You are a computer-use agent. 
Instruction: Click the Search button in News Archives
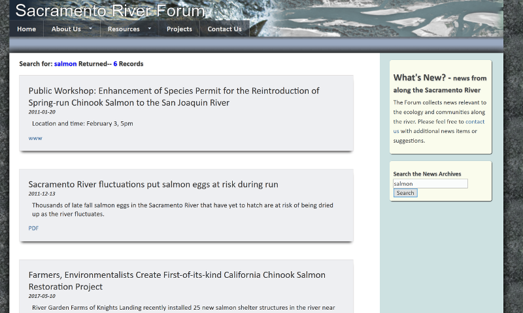click(405, 193)
